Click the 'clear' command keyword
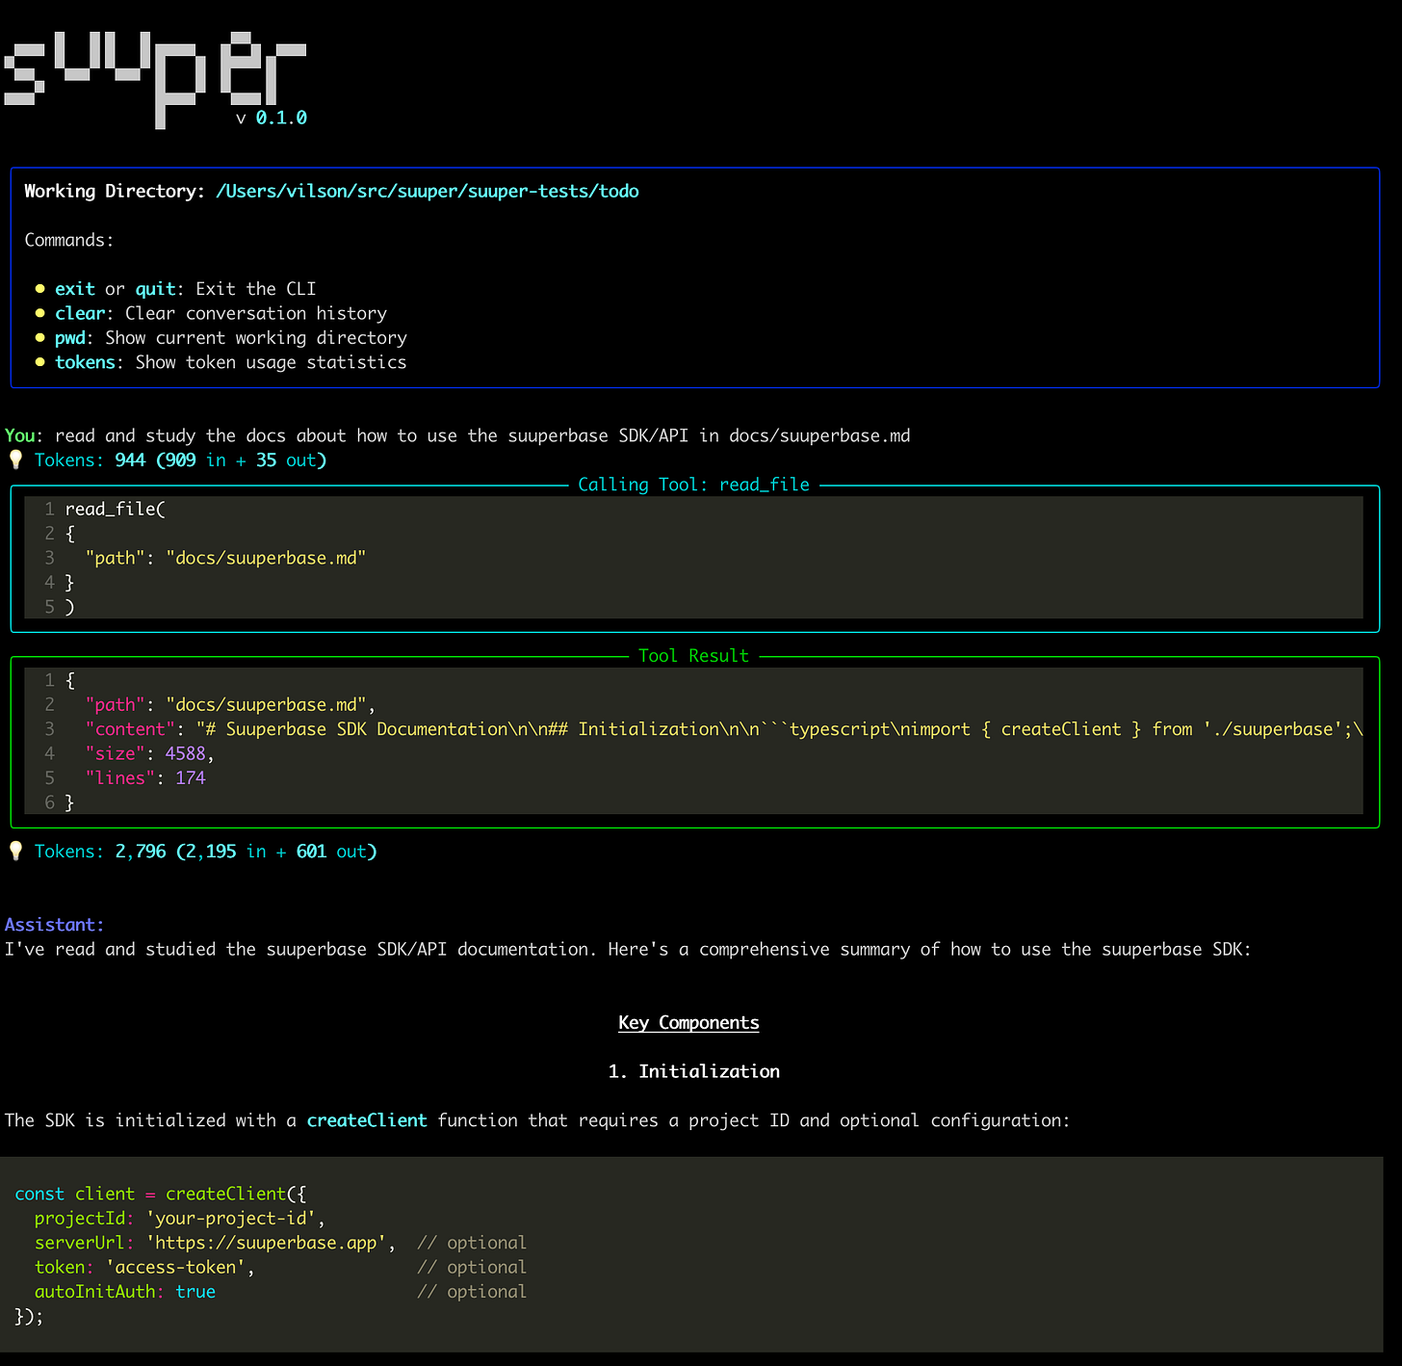Image resolution: width=1402 pixels, height=1366 pixels. pos(80,313)
